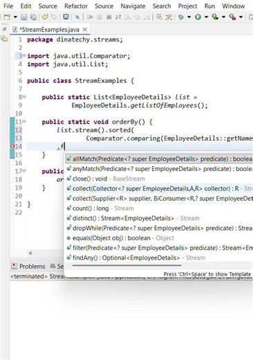The image size is (253, 360).
Task: Toggle Skip All Breakpoints icon
Action: tap(77, 17)
